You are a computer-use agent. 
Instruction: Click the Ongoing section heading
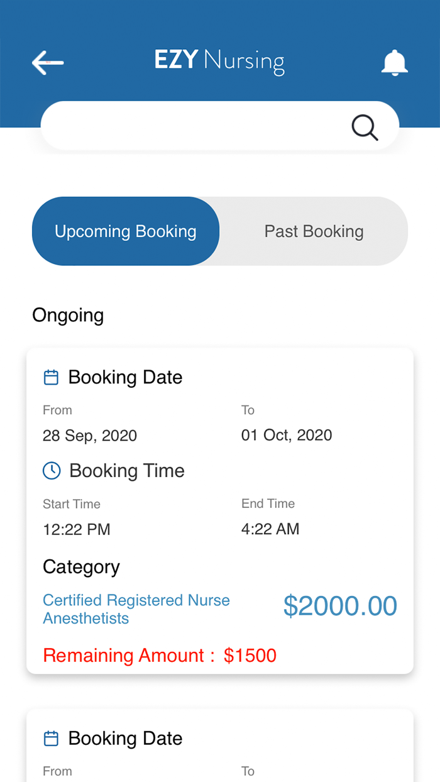click(68, 315)
